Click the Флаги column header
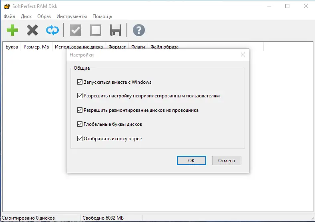The width and height of the screenshot is (315, 222). (138, 46)
